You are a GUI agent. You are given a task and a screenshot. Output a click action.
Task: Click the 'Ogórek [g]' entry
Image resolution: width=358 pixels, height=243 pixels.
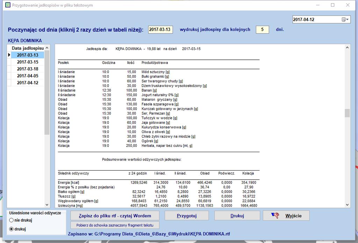[150, 141]
